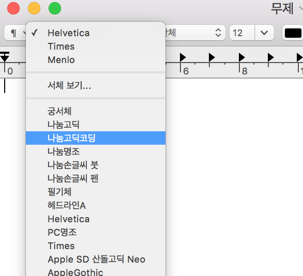Image resolution: width=303 pixels, height=276 pixels.
Task: Select highlighted 나눔고딕코딩 font
Action: point(96,138)
